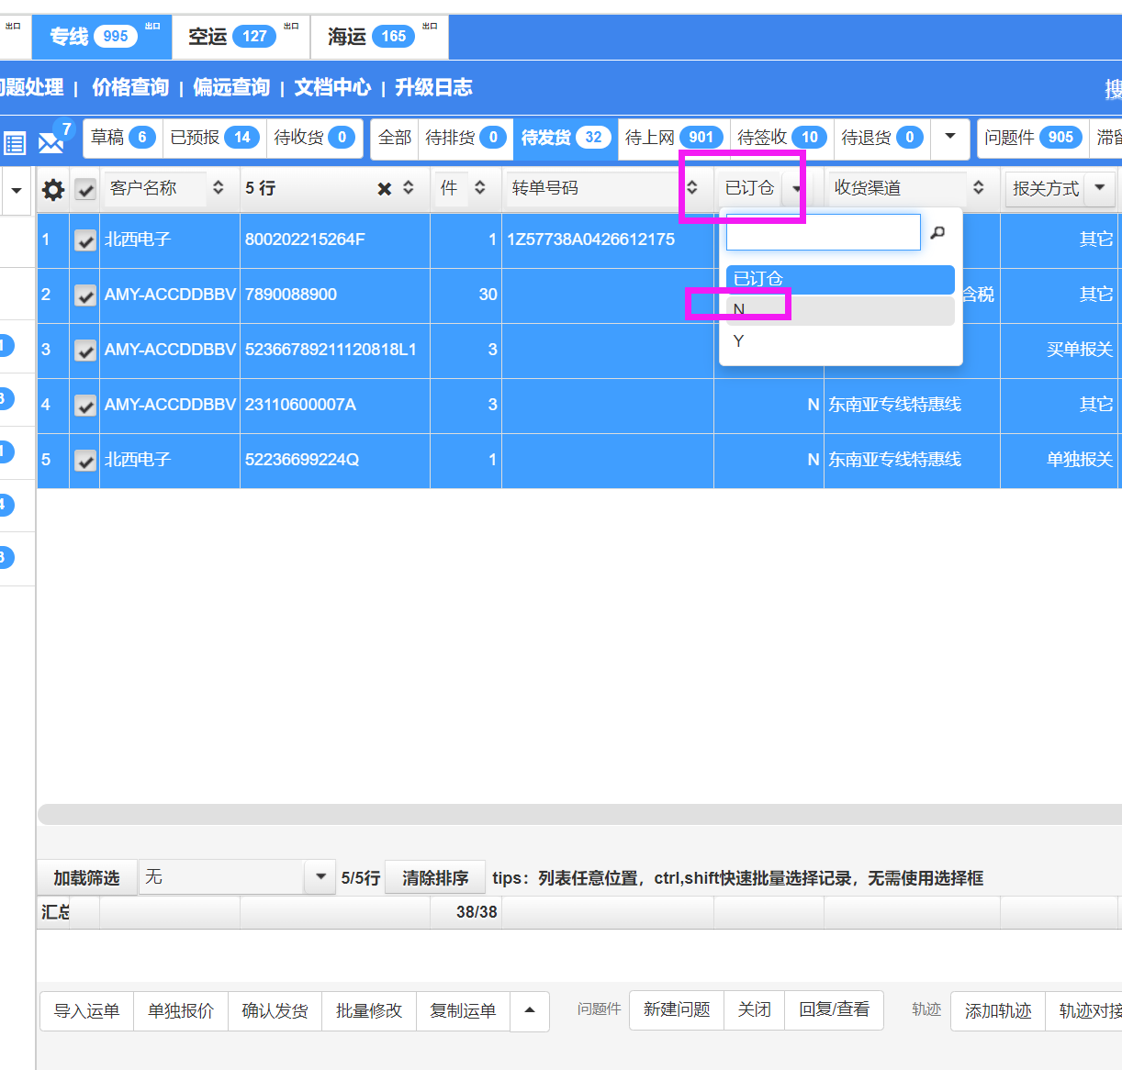Click the search magnifier in dropdown filter
The width and height of the screenshot is (1122, 1070).
(x=937, y=233)
